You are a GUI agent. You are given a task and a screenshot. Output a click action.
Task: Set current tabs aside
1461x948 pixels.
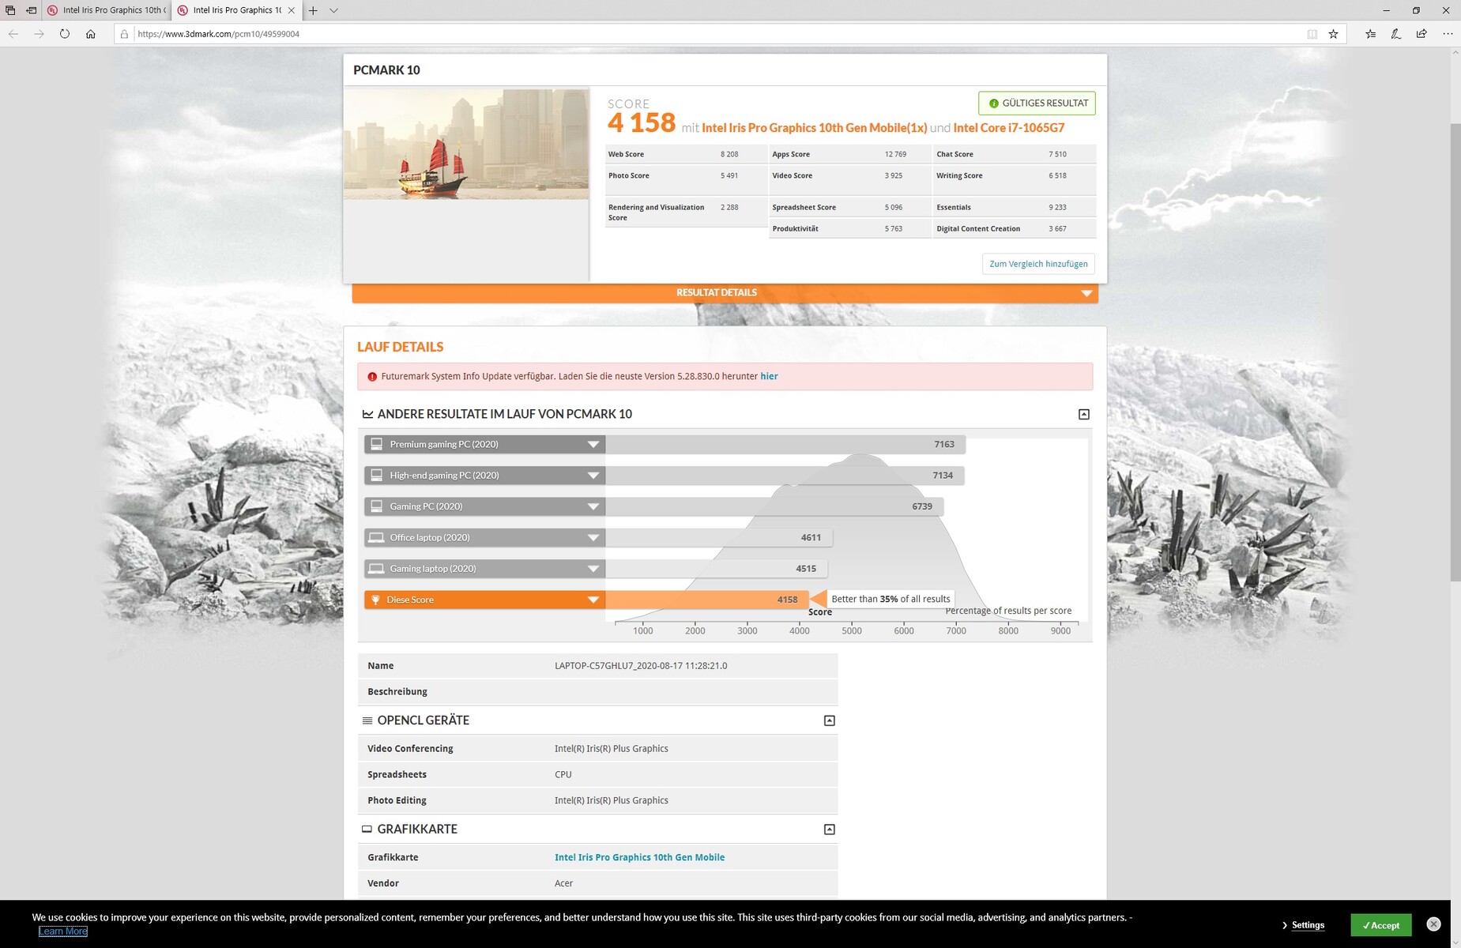pyautogui.click(x=32, y=10)
